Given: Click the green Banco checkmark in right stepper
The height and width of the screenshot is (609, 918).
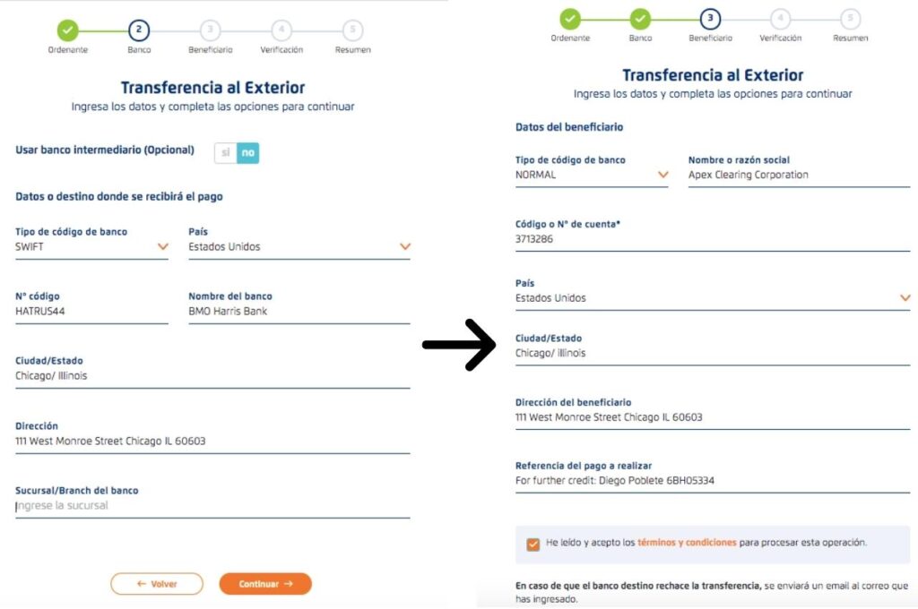Looking at the screenshot, I should [640, 19].
